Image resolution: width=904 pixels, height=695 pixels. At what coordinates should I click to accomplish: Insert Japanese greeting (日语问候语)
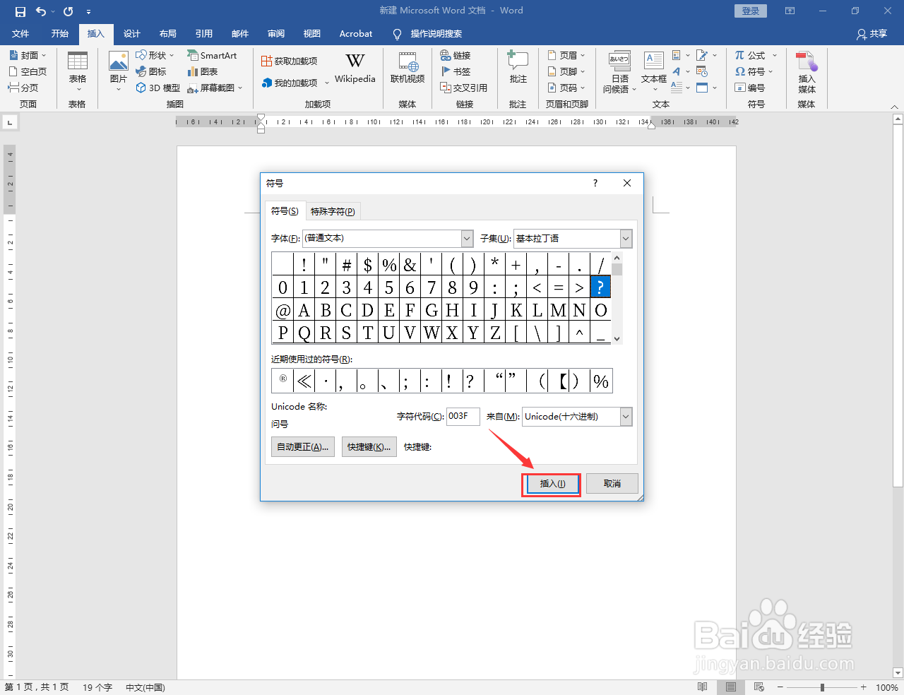[x=619, y=71]
